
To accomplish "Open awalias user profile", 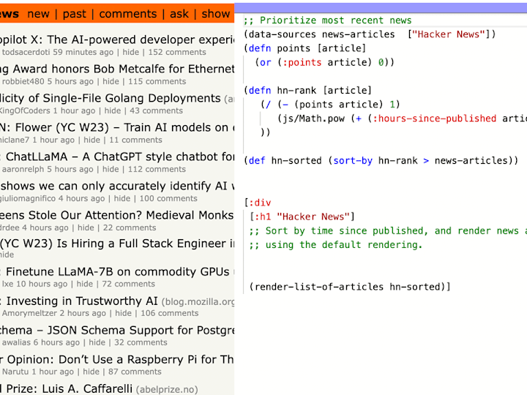I will (x=16, y=342).
